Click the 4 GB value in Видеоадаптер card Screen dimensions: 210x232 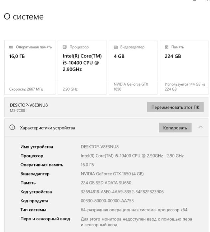119,56
